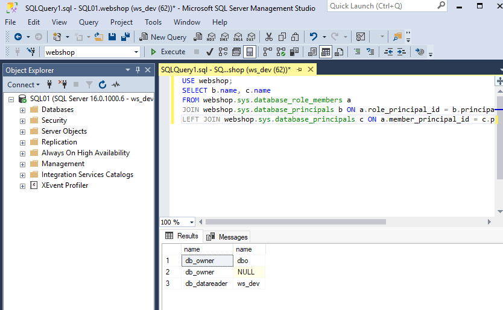Select the NULL cell in results
Image resolution: width=503 pixels, height=310 pixels.
point(249,272)
